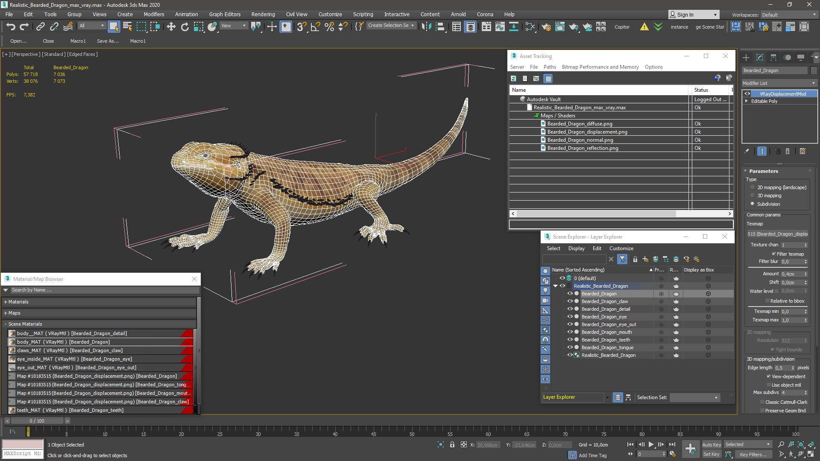Screen dimensions: 820x461
Task: Click the object color swatch next to name
Action: click(x=814, y=70)
